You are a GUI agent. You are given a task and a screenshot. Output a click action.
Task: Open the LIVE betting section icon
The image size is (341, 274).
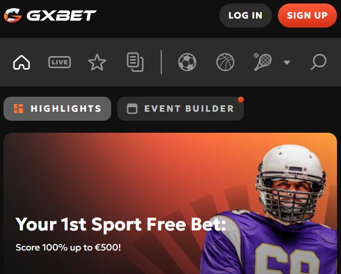click(x=60, y=62)
